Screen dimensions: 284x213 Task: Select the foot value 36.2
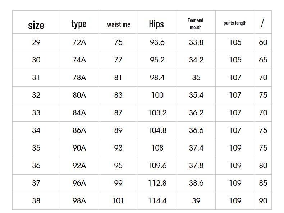click(x=196, y=113)
